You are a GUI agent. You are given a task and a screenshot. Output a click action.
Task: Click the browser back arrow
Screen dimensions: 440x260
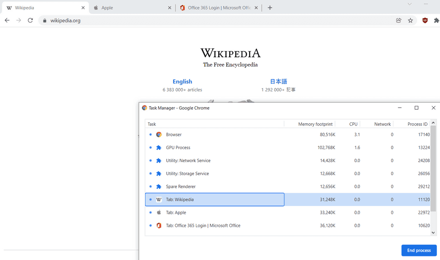[7, 20]
